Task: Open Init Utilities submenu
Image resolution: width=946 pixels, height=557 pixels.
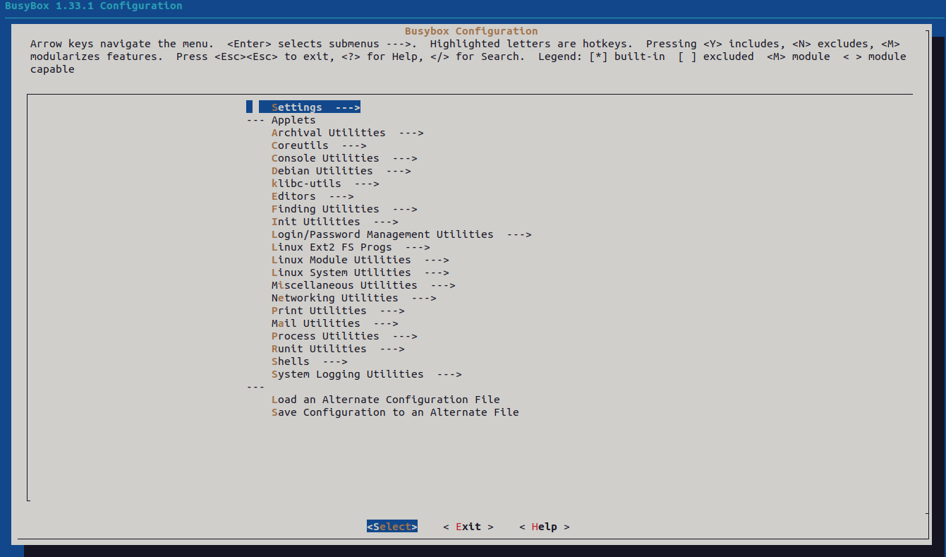Action: tap(334, 222)
